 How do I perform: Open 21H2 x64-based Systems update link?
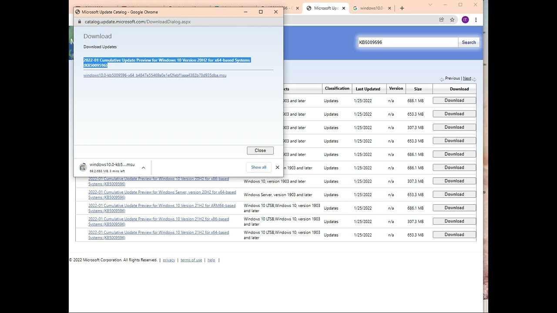pyautogui.click(x=158, y=235)
